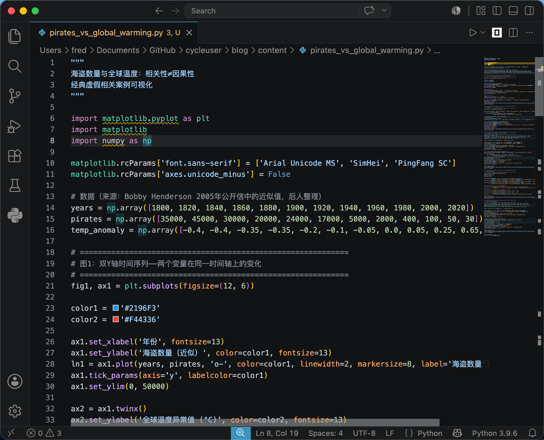Open the Search view in sidebar
This screenshot has height=440, width=544.
point(15,66)
